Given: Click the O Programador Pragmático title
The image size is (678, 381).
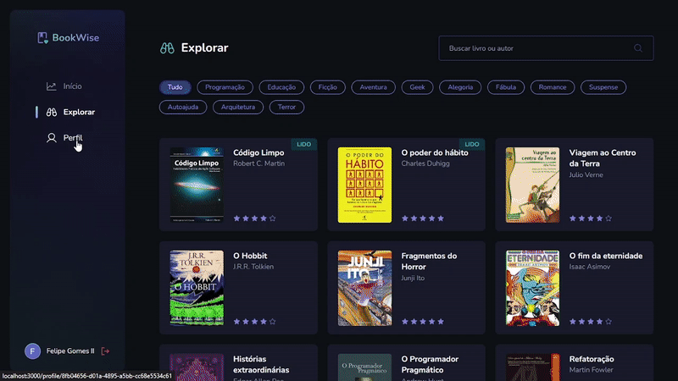Looking at the screenshot, I should [430, 365].
